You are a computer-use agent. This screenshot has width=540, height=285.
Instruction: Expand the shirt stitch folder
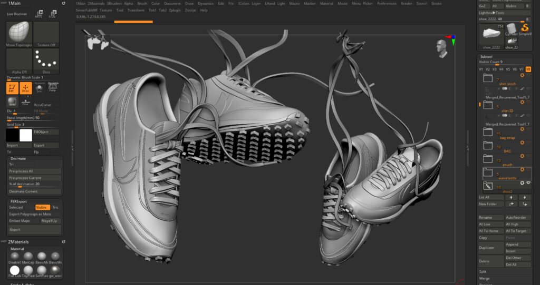click(x=488, y=78)
